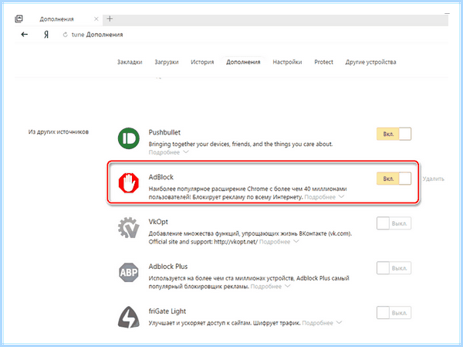Image resolution: width=463 pixels, height=347 pixels.
Task: Open a new tab with plus
Action: (110, 19)
